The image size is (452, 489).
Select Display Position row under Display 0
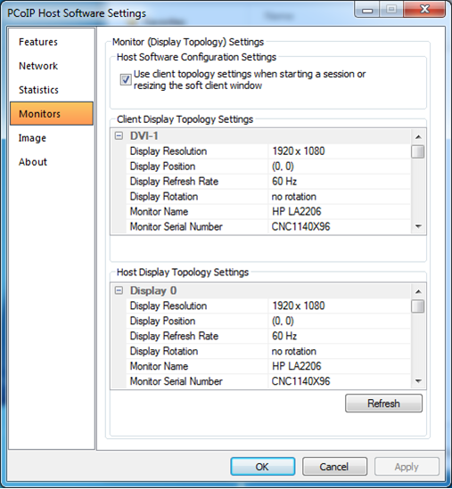tap(268, 321)
